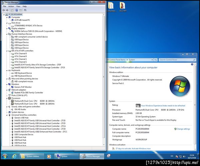
Task: Click the Action Center flag in system tray
Action: pyautogui.click(x=177, y=157)
